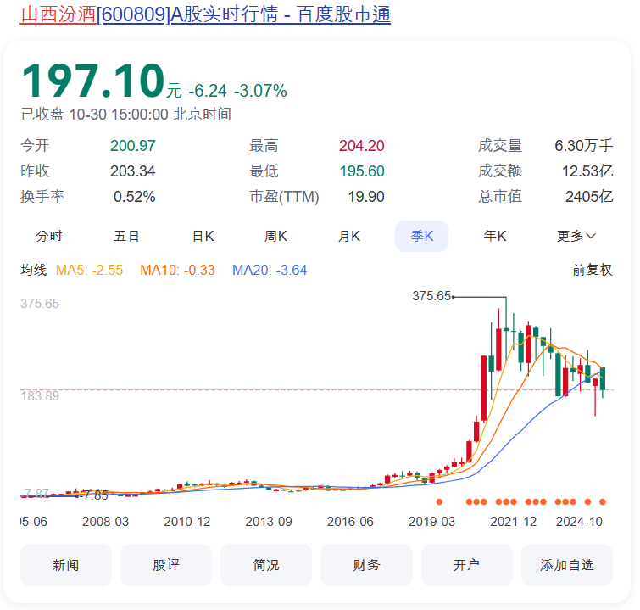This screenshot has width=640, height=610.
Task: Click the 2013-09 date axis label
Action: [269, 522]
